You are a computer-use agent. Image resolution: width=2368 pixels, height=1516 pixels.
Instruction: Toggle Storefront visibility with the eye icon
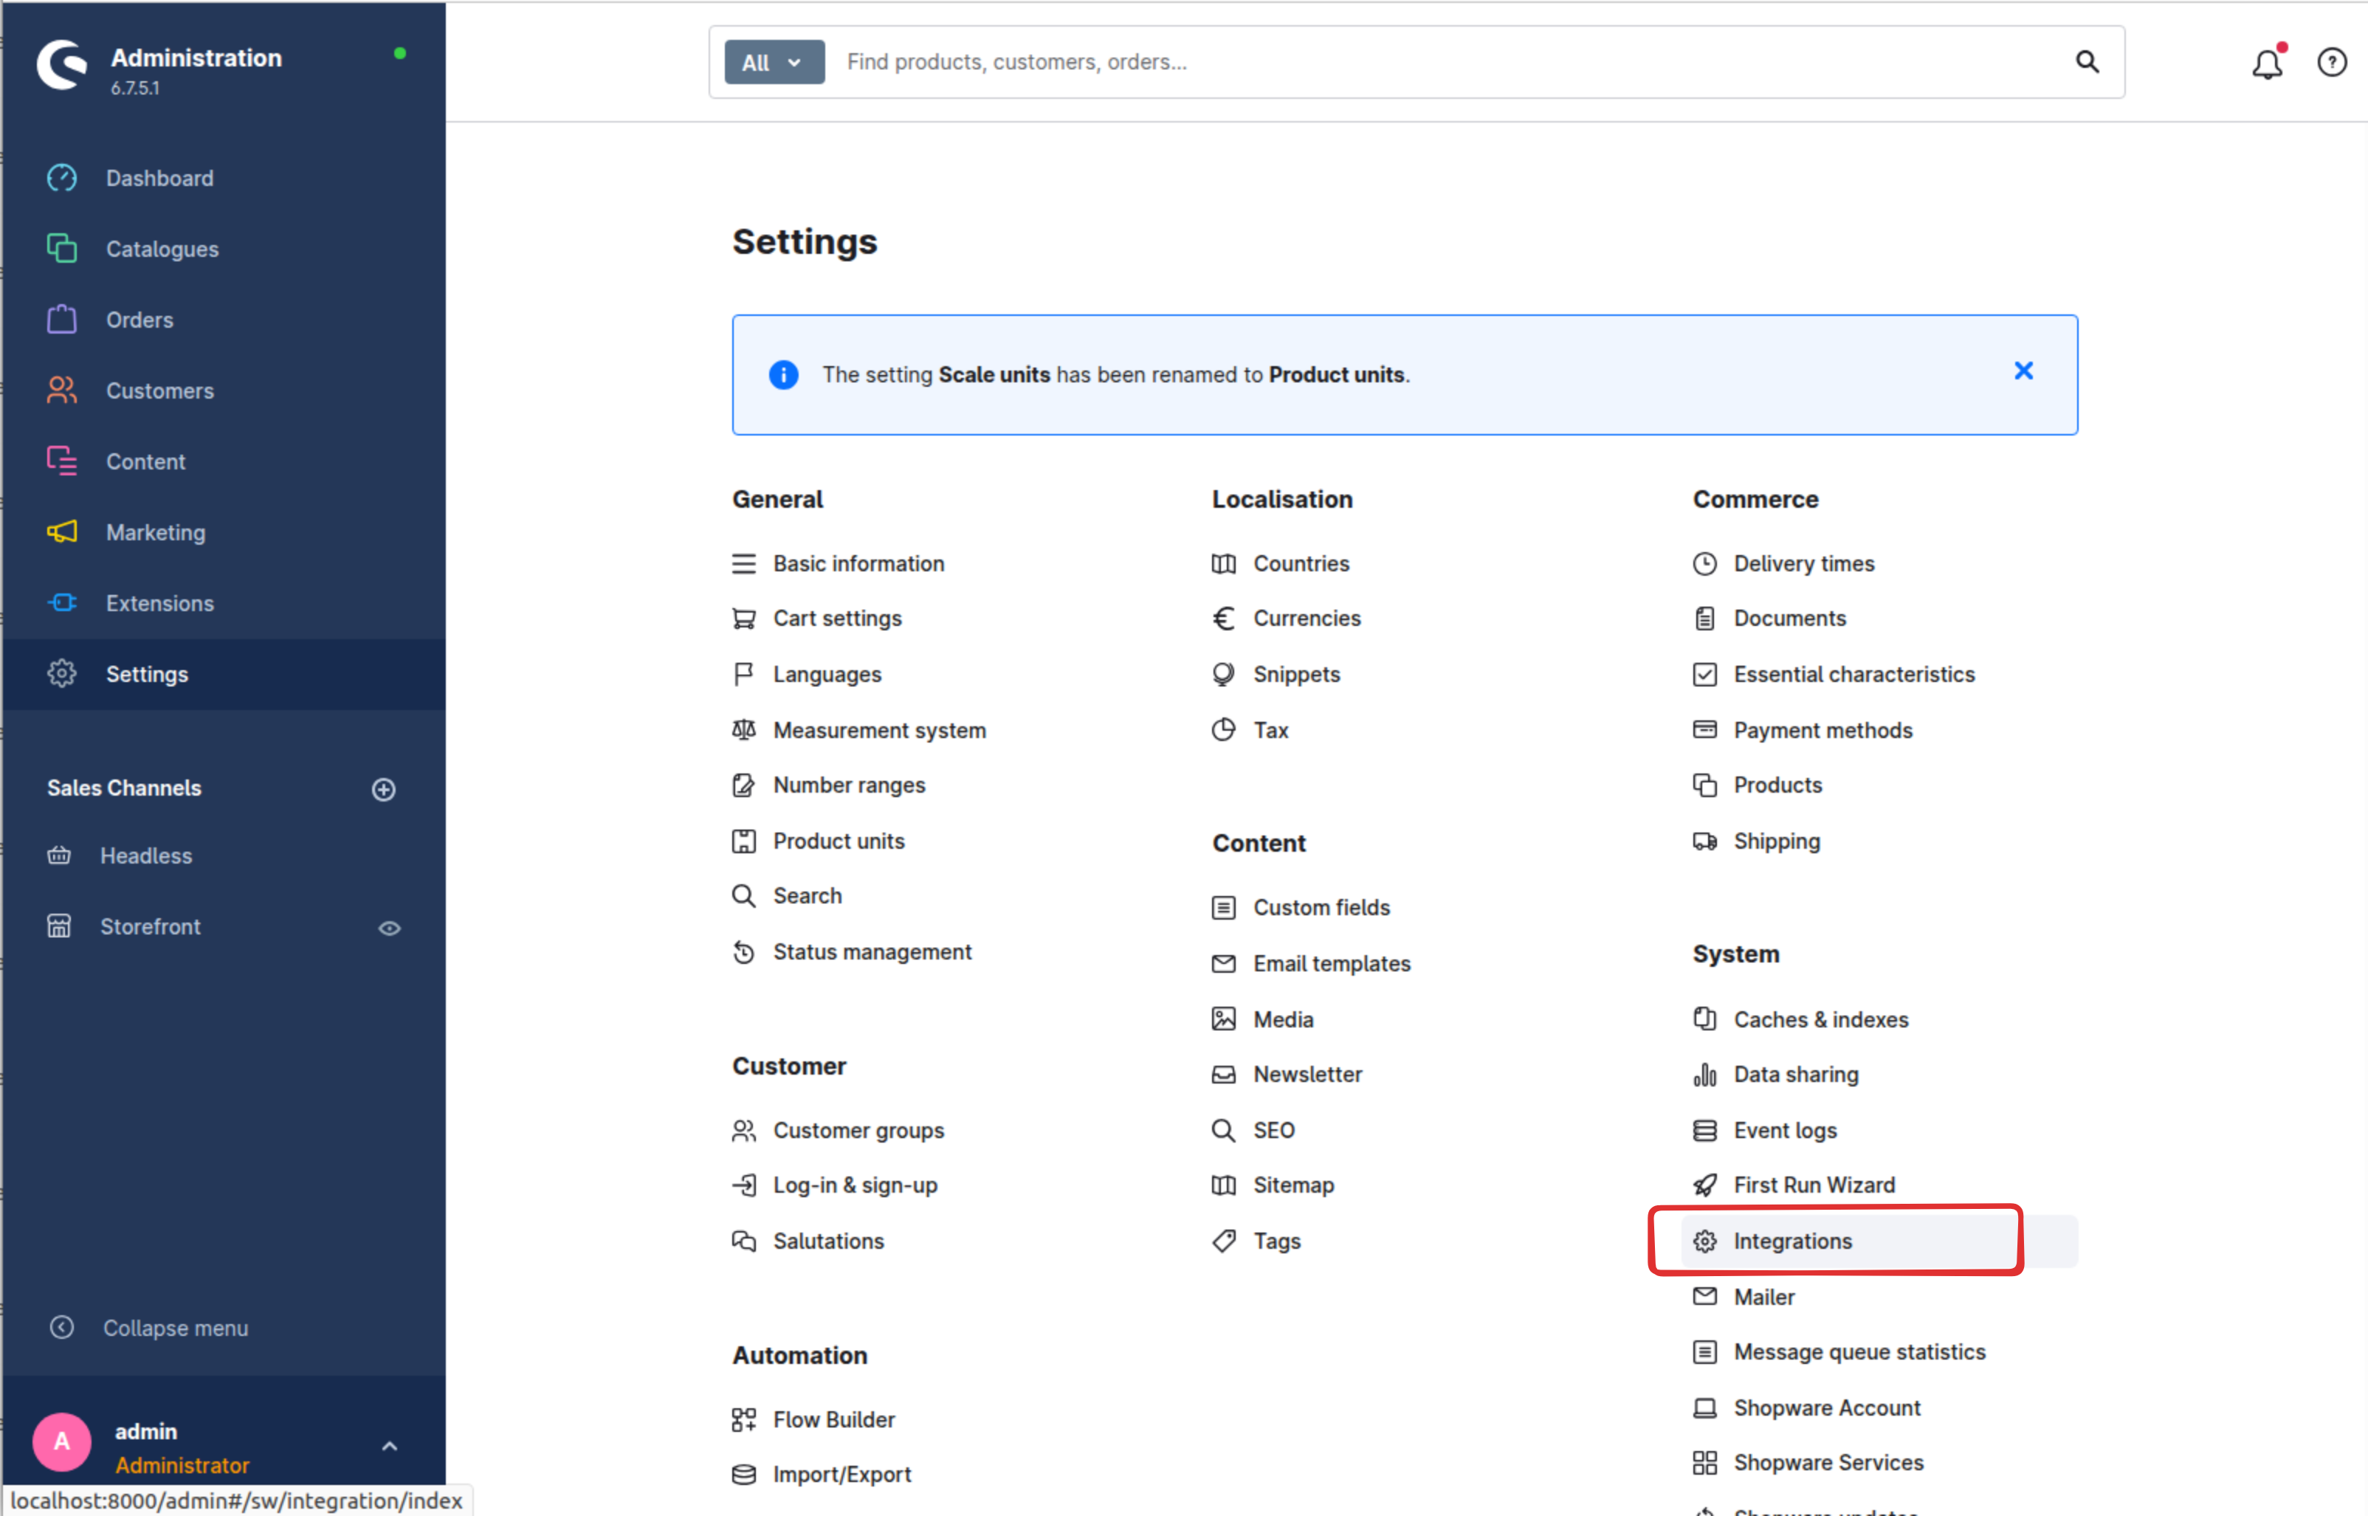[390, 926]
